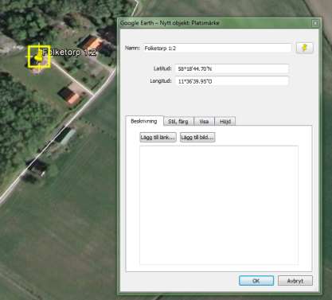
Task: Close the Nytt objekt dialog window
Action: pos(315,23)
